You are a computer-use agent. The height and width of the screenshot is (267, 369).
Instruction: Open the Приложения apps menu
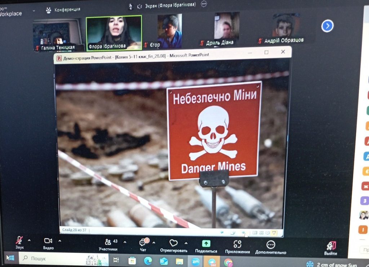click(237, 247)
